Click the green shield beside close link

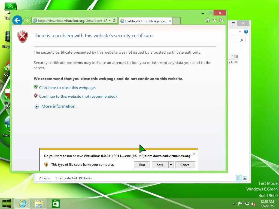click(x=36, y=87)
